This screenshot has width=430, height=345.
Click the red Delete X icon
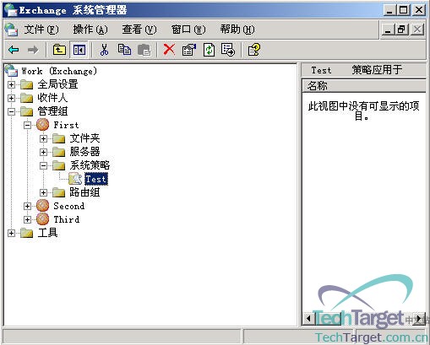[x=169, y=50]
